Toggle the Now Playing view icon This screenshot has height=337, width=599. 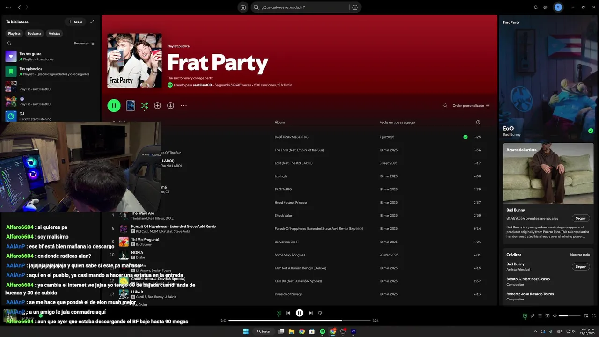tap(525, 316)
